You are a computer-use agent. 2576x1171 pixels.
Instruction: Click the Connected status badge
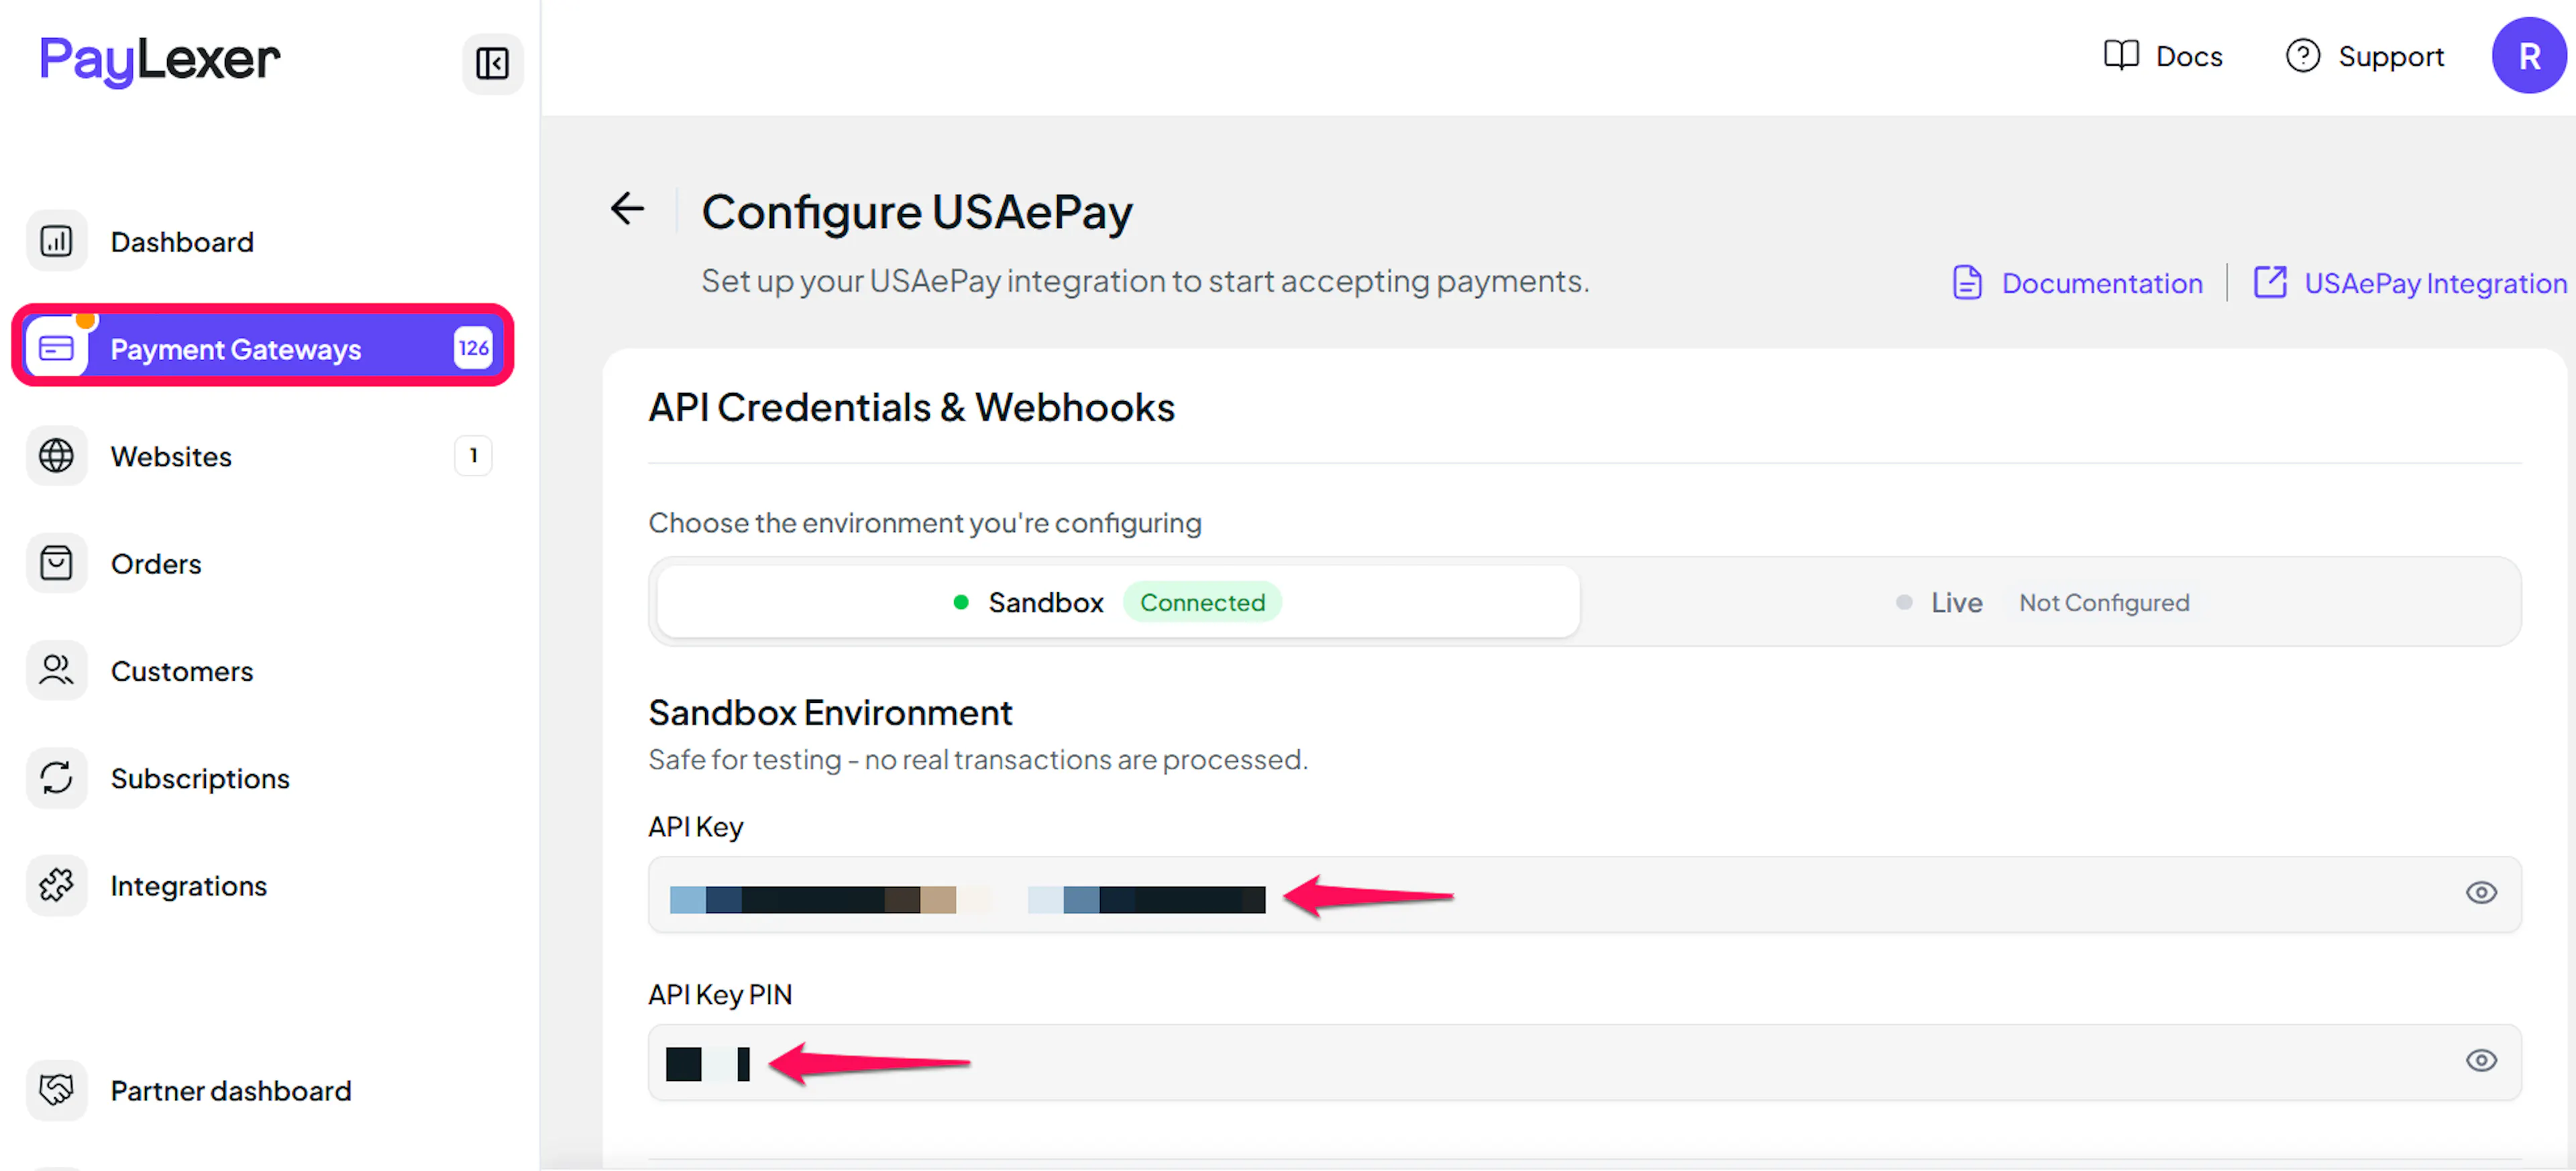[x=1202, y=602]
